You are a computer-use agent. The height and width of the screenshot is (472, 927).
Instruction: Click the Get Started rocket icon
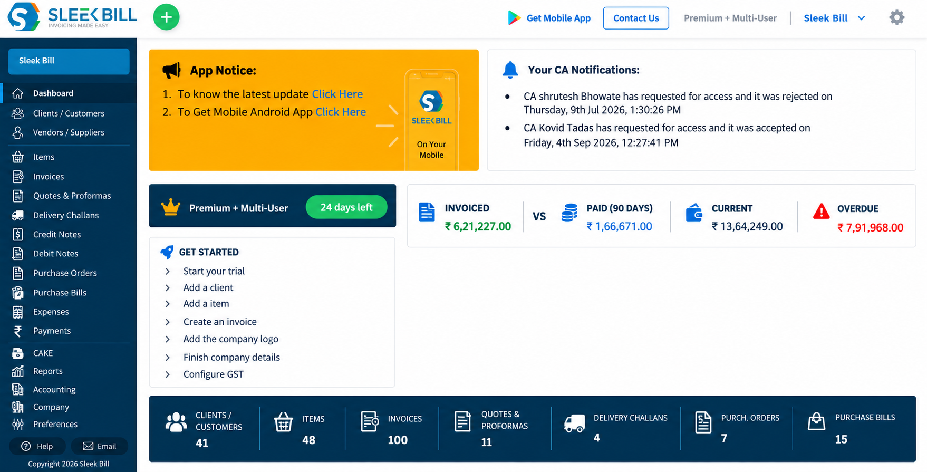[x=167, y=252]
